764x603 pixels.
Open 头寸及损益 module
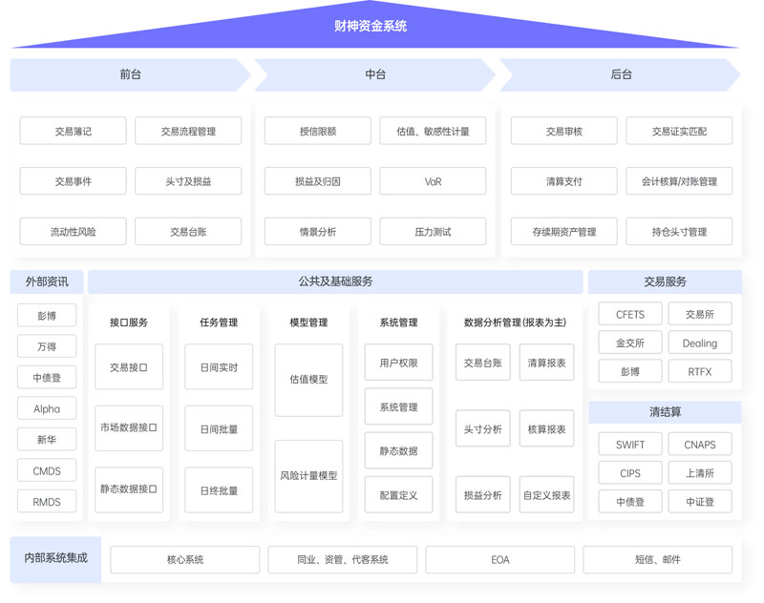pyautogui.click(x=188, y=181)
